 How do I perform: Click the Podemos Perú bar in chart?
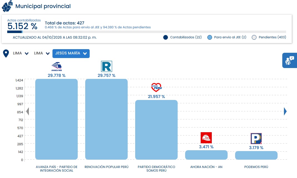pyautogui.click(x=256, y=156)
